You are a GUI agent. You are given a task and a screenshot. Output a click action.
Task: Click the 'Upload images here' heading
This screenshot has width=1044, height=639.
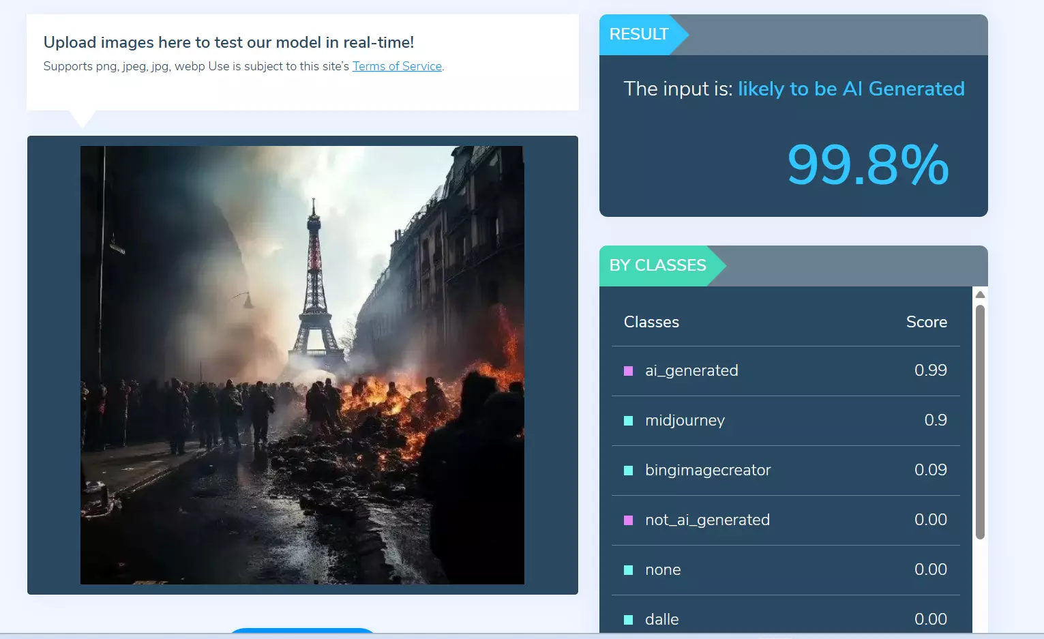[228, 42]
